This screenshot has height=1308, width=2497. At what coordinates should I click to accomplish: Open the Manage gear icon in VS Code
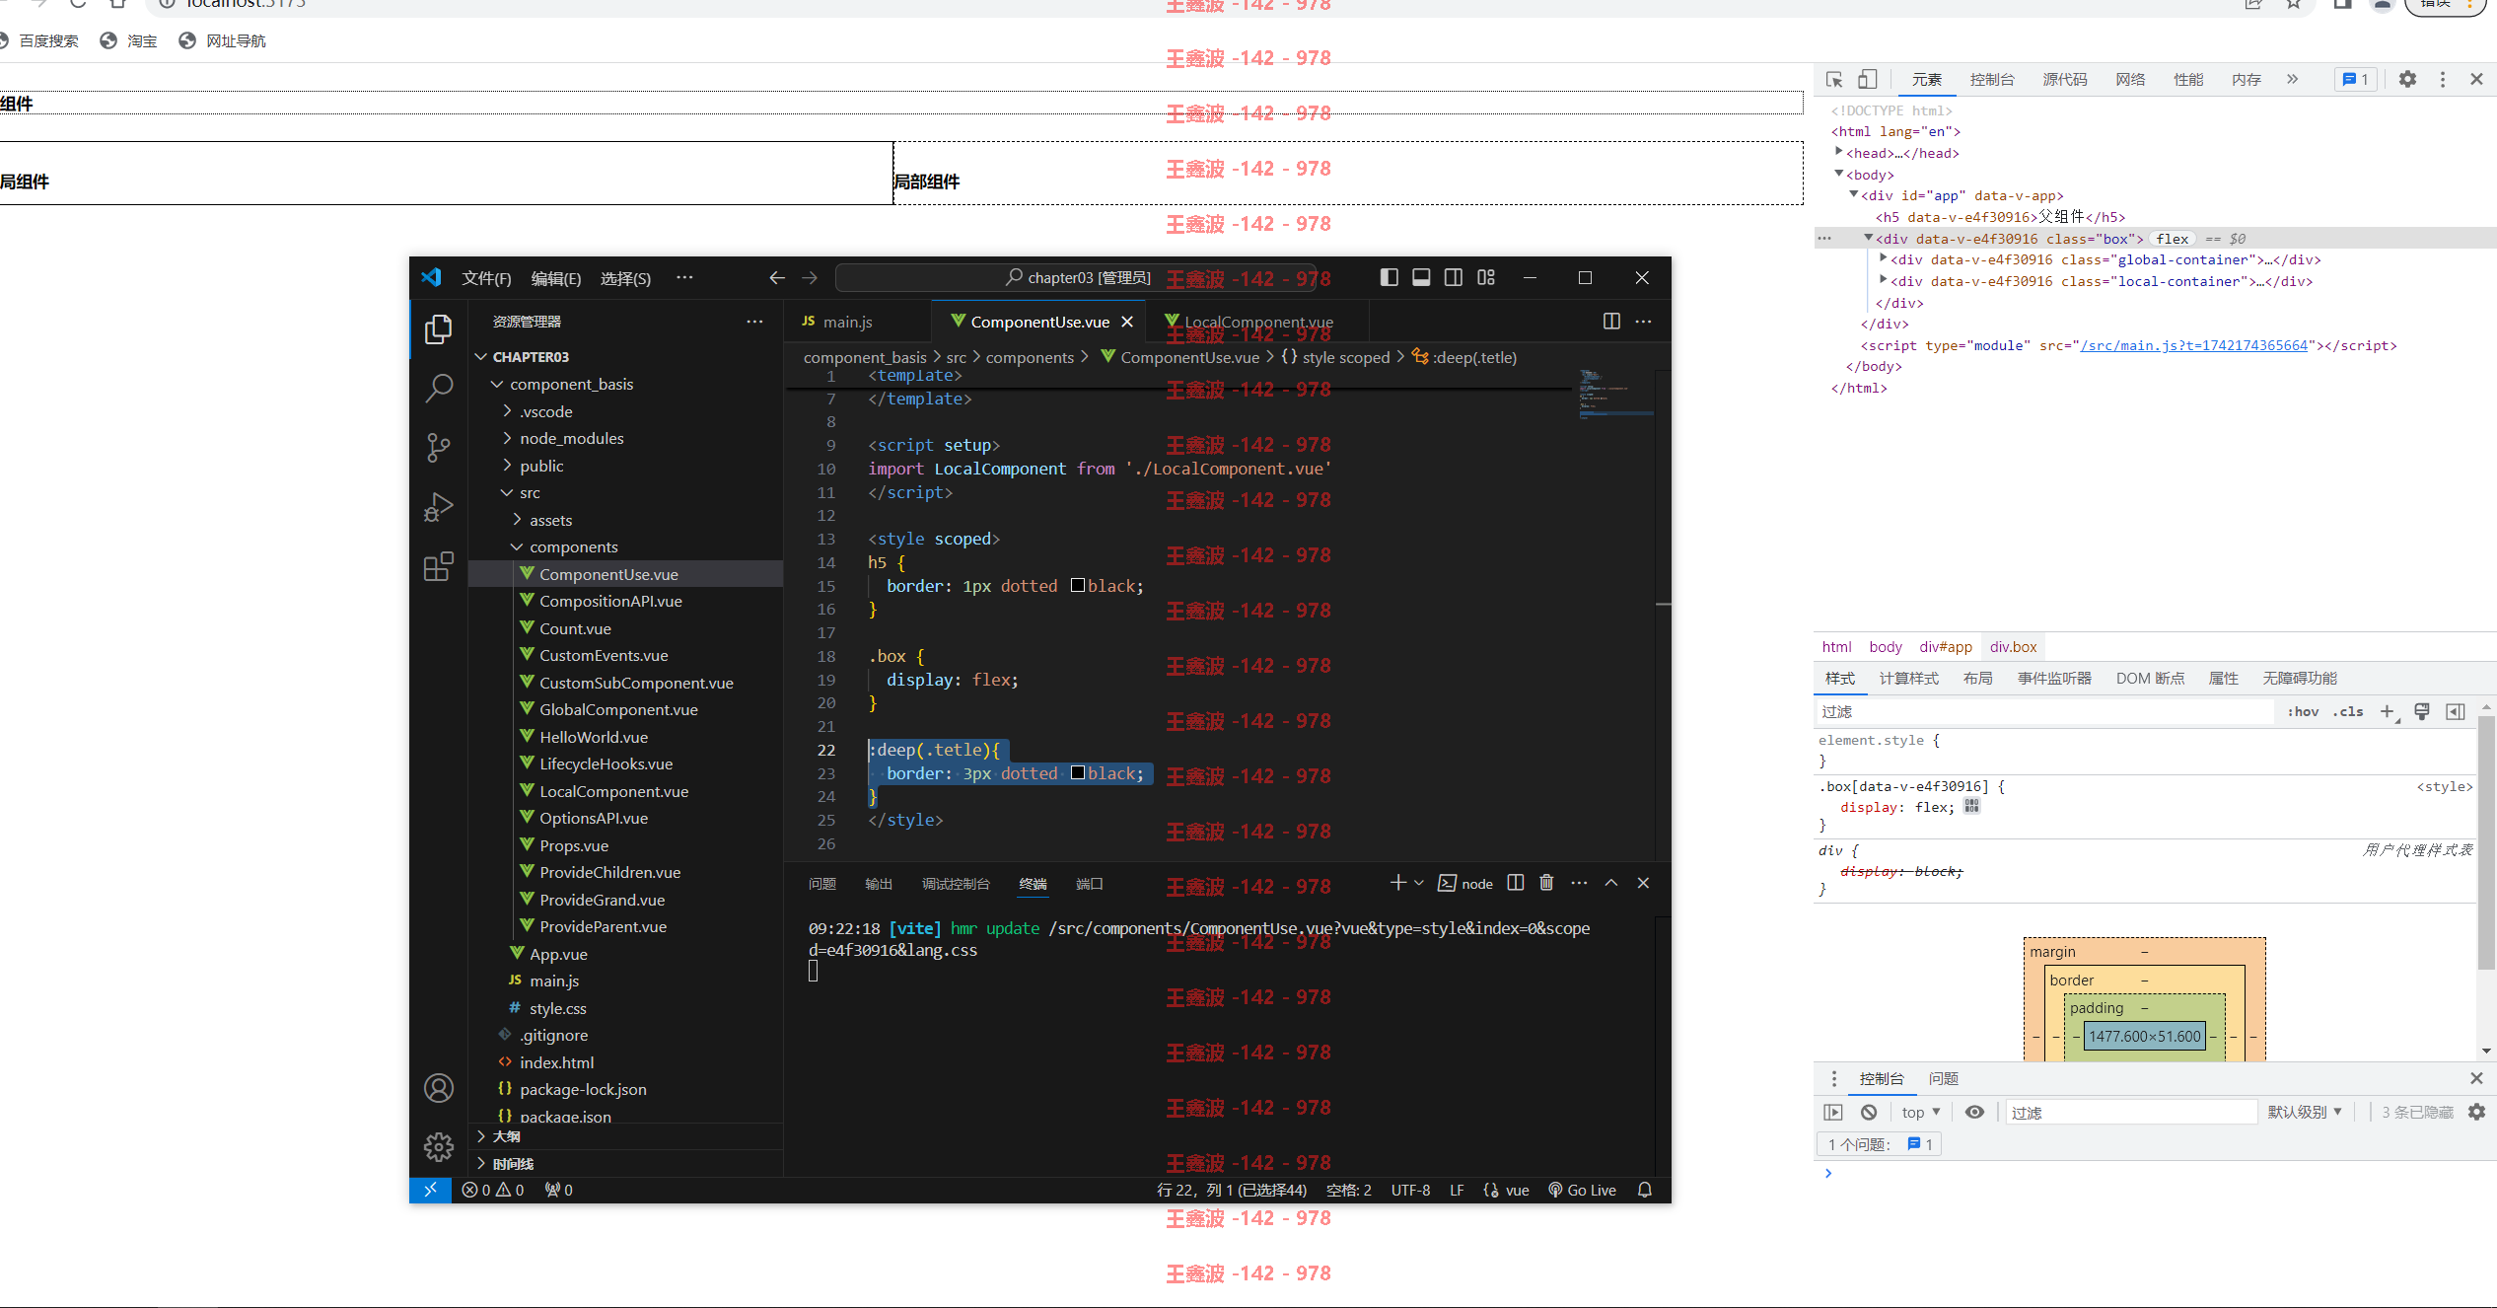tap(438, 1146)
